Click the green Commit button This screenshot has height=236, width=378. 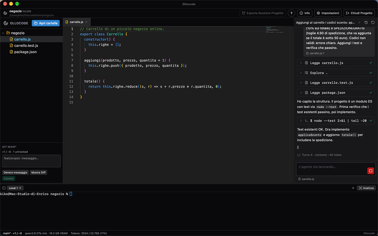pos(9,179)
